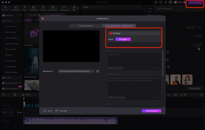Open the user avatar profile

pos(170,2)
